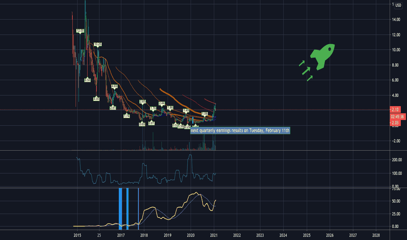
Task: Open the USD currency selector
Action: (x=398, y=5)
